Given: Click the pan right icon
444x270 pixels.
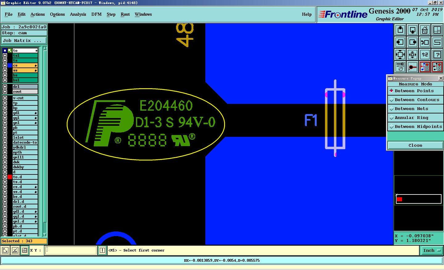Looking at the screenshot, I should [x=413, y=42].
